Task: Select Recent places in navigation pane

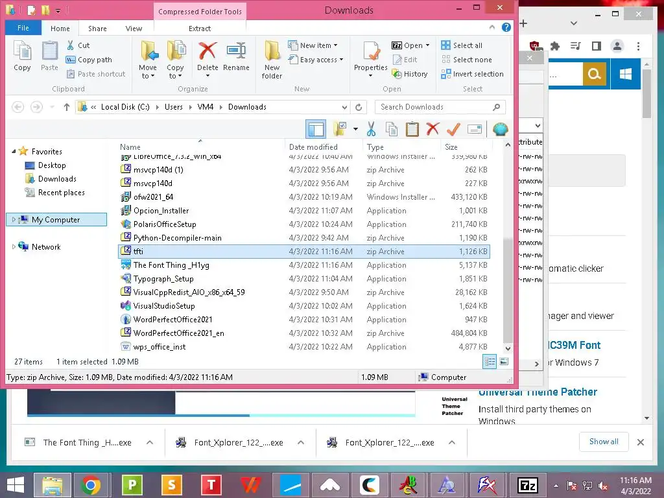Action: pyautogui.click(x=62, y=192)
